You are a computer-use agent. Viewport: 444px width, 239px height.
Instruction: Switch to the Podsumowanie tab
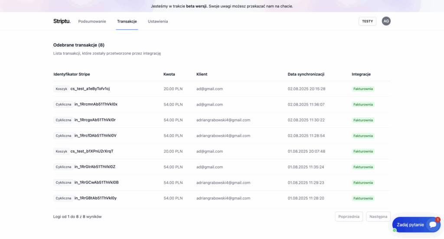(x=92, y=22)
